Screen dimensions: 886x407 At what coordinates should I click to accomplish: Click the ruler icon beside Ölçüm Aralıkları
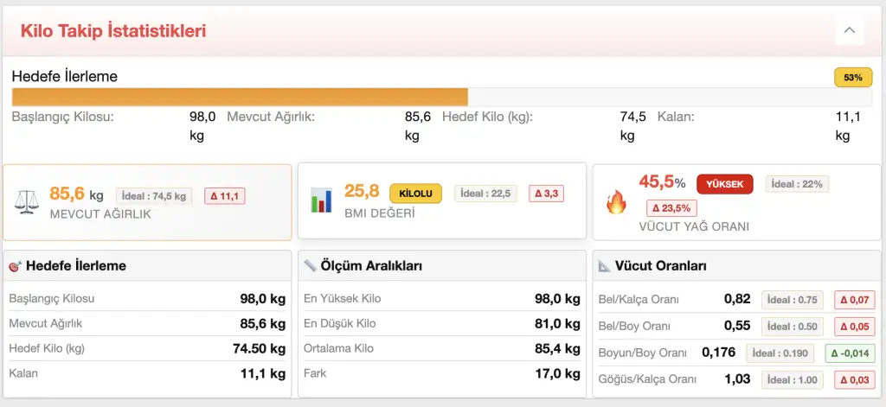pos(309,266)
